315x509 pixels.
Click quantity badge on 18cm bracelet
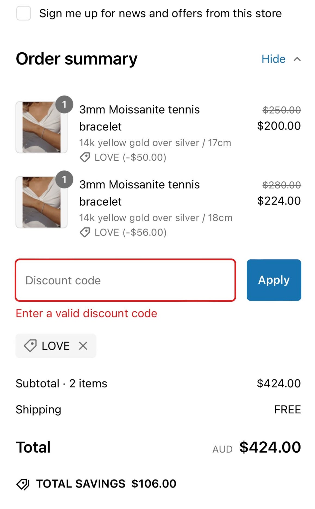tap(64, 179)
